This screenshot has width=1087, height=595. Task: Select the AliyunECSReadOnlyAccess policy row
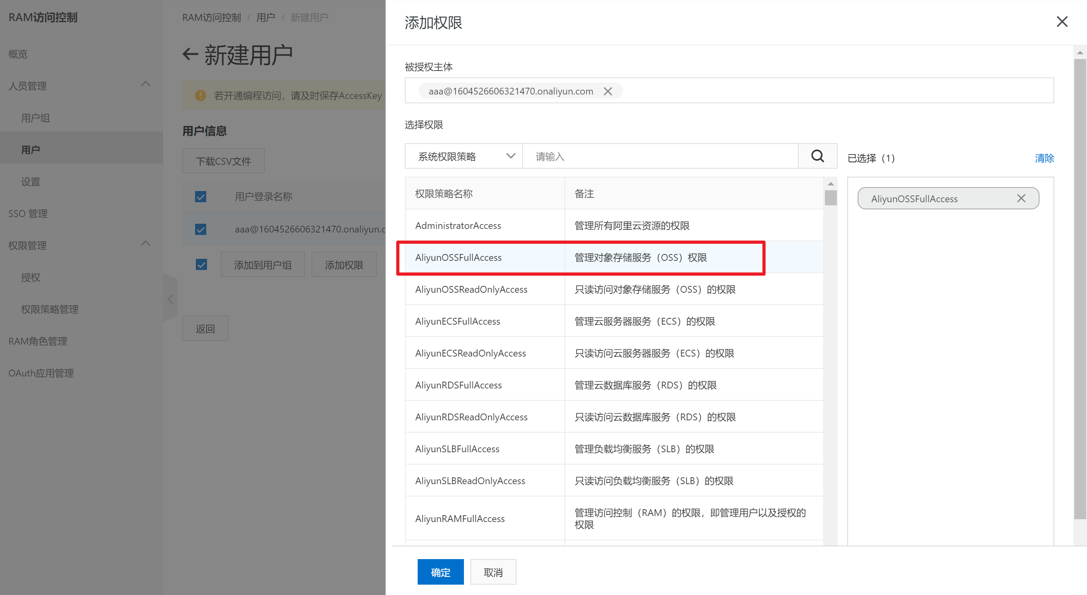614,353
